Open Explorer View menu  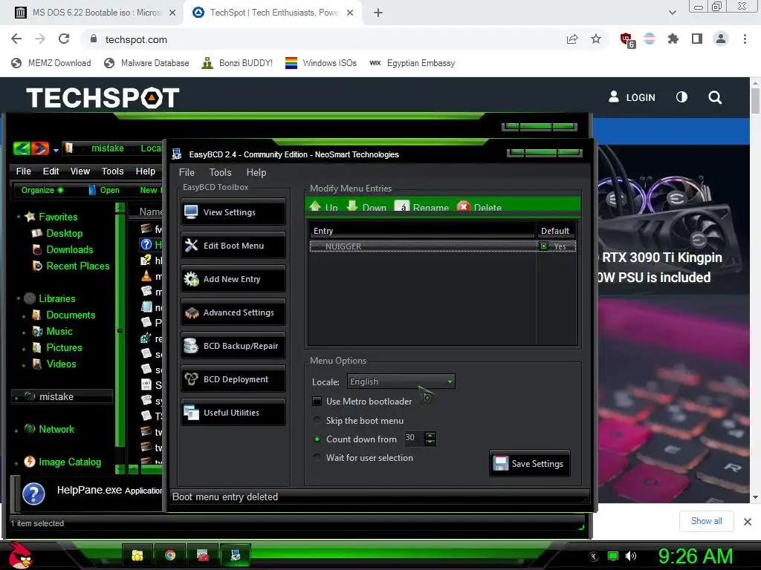[80, 171]
